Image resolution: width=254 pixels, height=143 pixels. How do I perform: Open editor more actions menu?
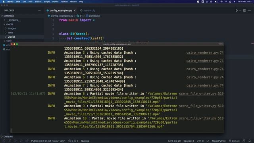click(x=250, y=10)
